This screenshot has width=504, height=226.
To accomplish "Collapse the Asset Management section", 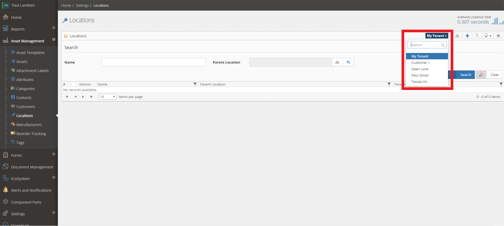I will point(54,39).
